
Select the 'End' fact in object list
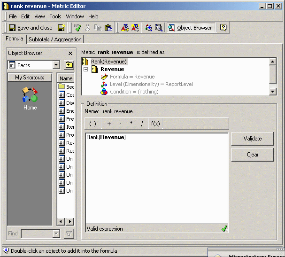tap(66, 111)
